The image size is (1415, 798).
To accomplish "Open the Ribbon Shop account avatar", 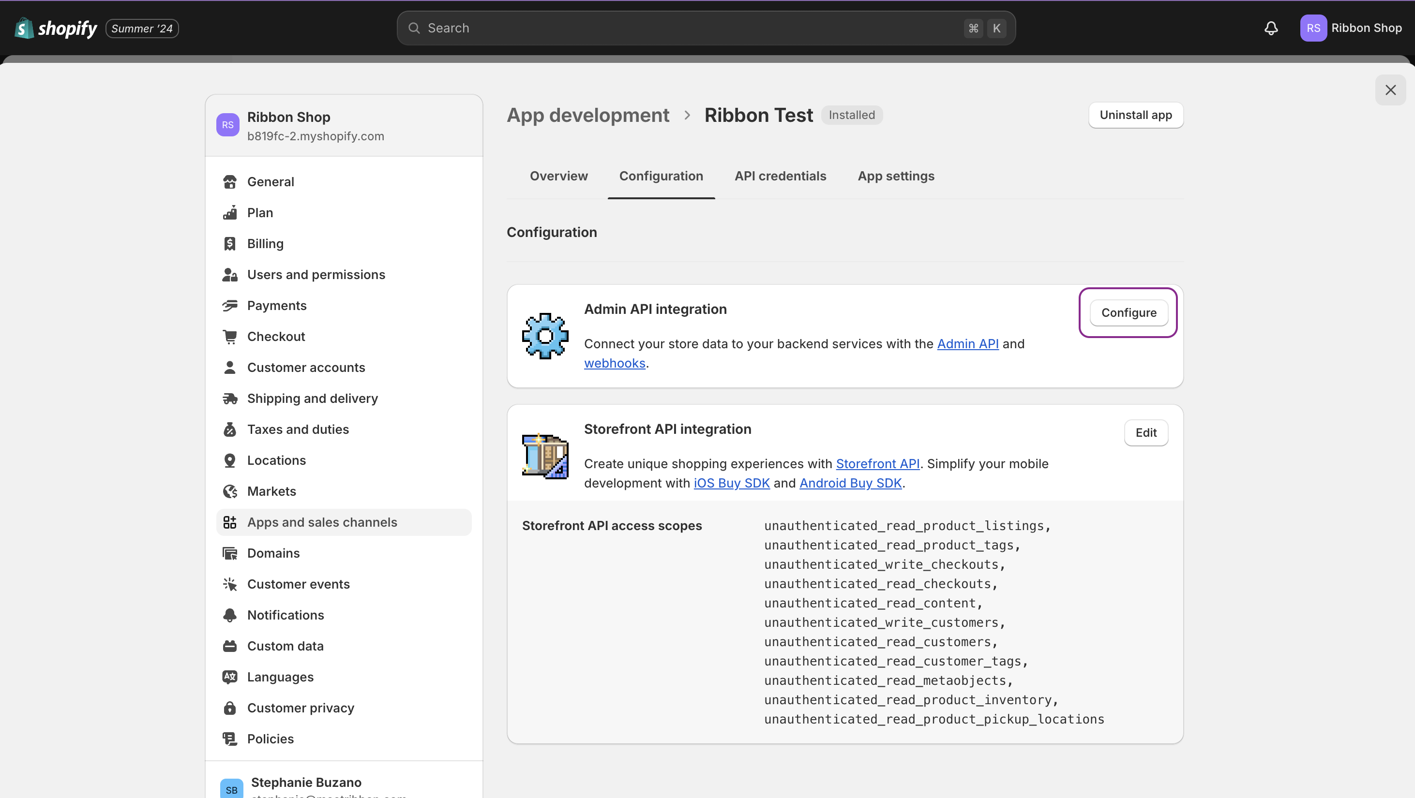I will point(1313,28).
